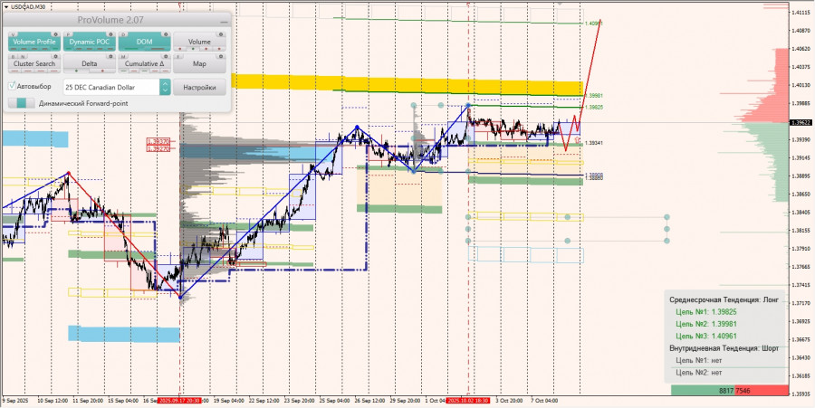Click Цель №3: 1.40961 target
Viewport: 815px width, 408px height.
[x=705, y=336]
